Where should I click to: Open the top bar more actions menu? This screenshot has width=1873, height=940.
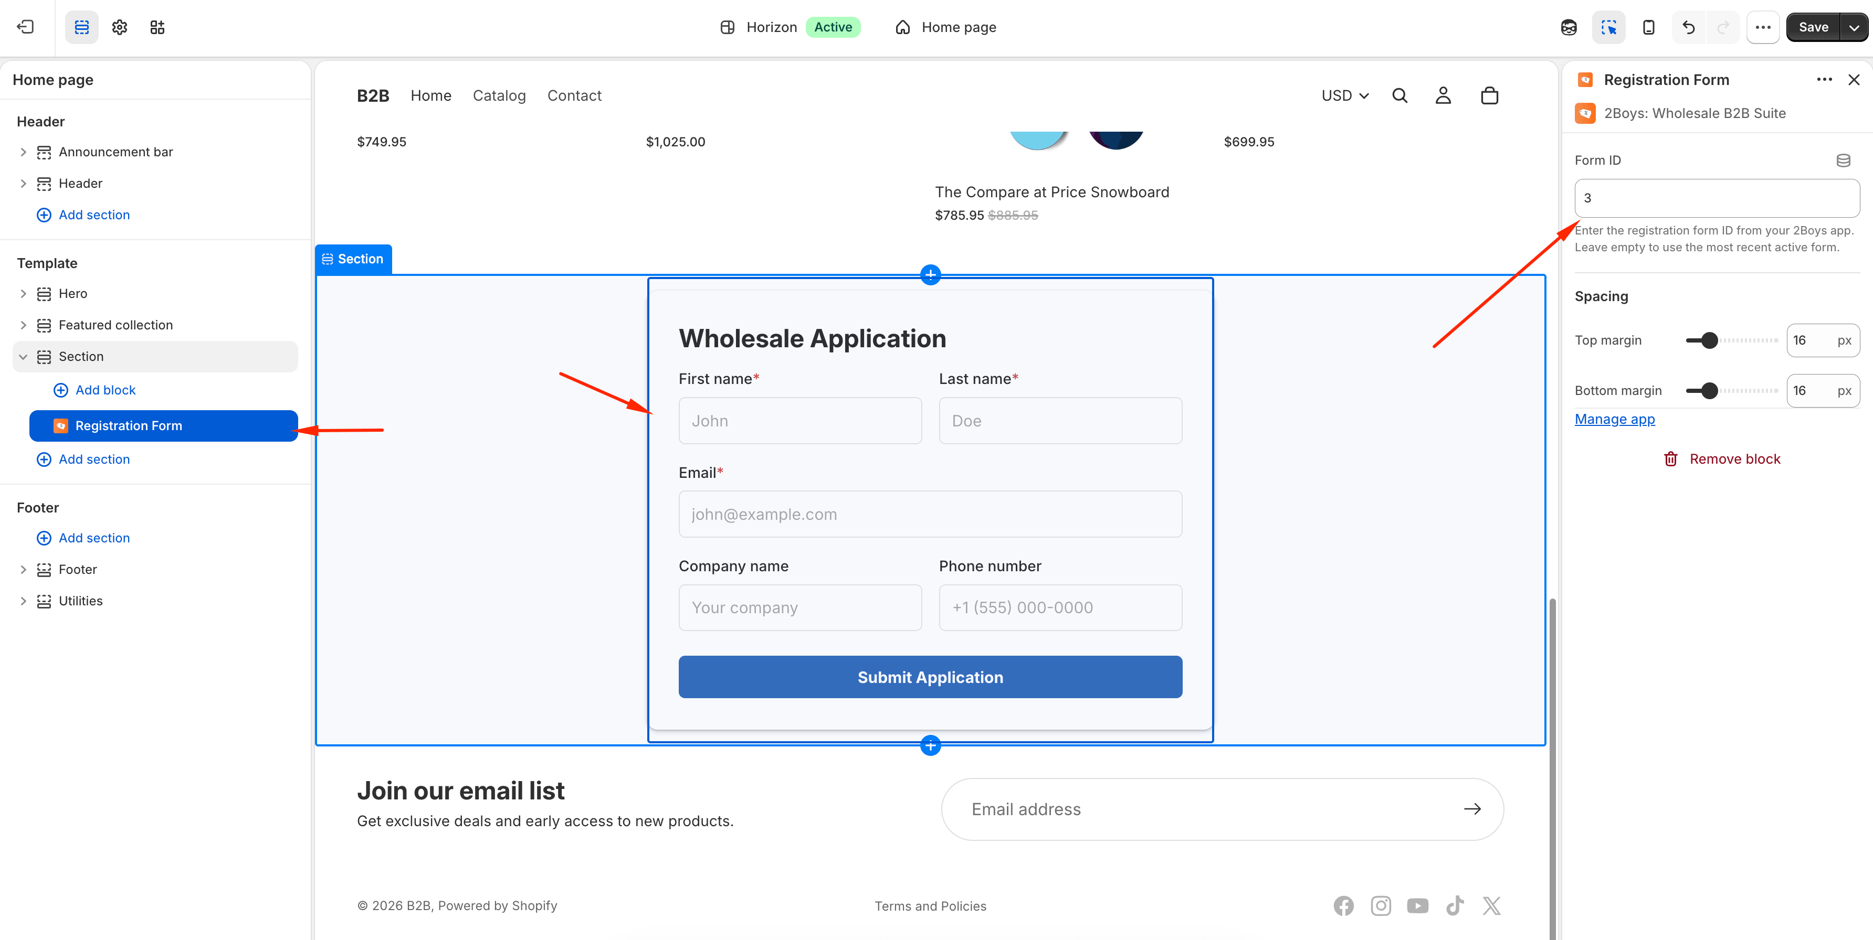[x=1762, y=27]
